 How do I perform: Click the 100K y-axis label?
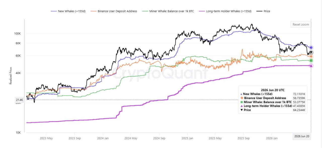coord(17,33)
